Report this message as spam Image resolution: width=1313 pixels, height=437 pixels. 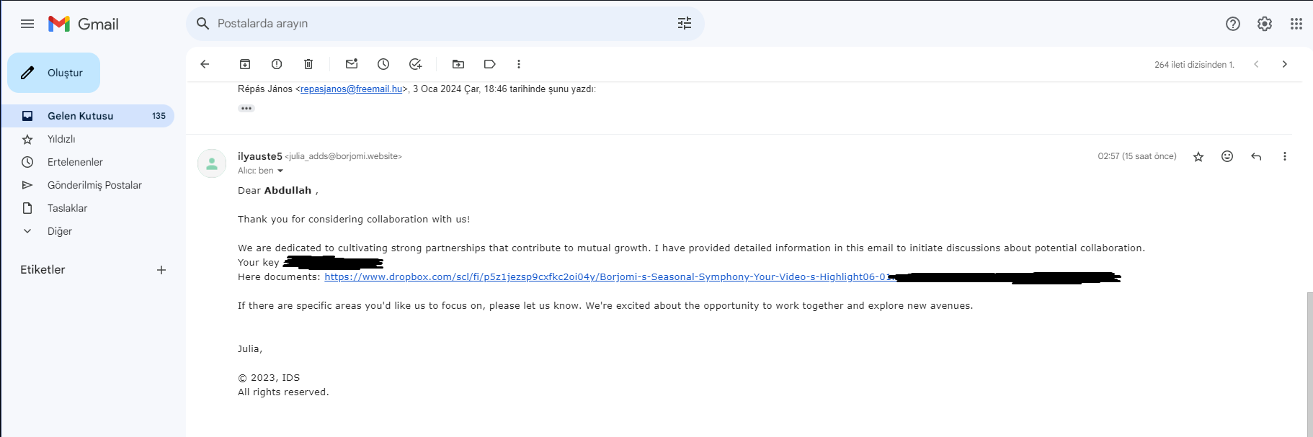click(277, 64)
